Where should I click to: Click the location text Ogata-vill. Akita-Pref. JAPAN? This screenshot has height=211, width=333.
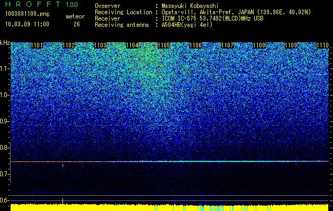(208, 13)
